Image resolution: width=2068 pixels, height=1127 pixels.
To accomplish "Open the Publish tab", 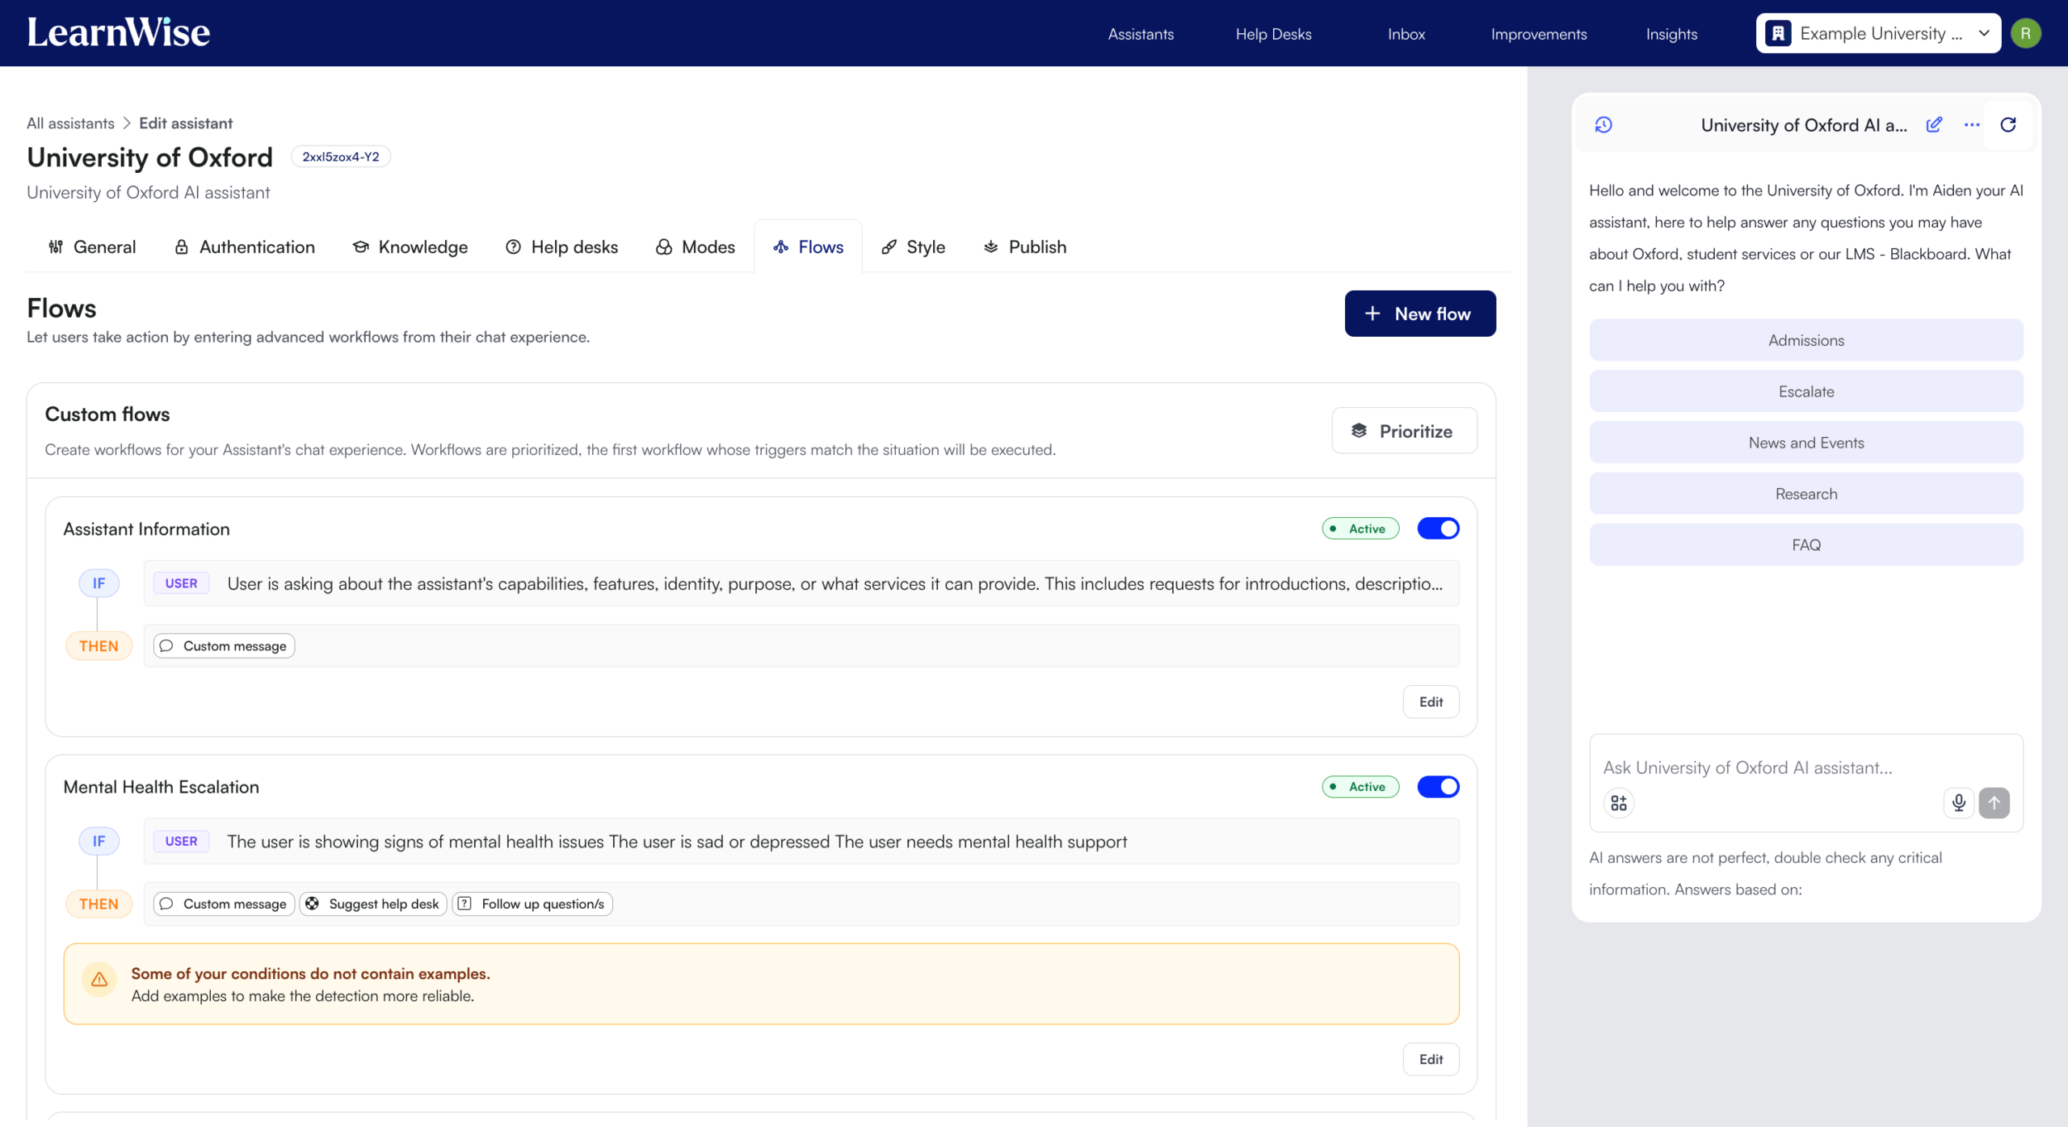I will pyautogui.click(x=1024, y=247).
